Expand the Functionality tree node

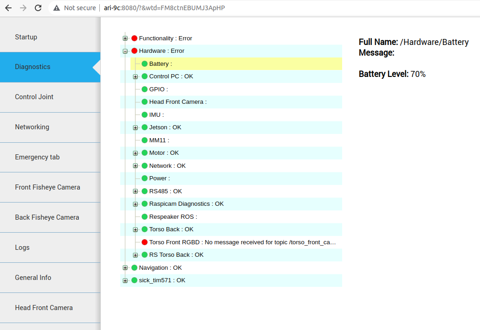pos(125,38)
